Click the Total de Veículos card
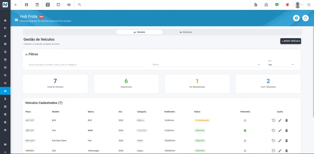314x154 pixels. pos(55,84)
